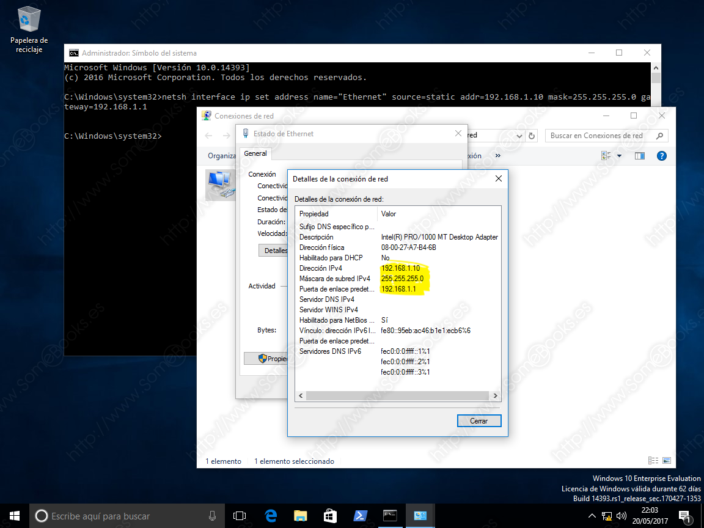The height and width of the screenshot is (528, 704).
Task: Launch Microsoft Edge from the taskbar
Action: click(271, 516)
